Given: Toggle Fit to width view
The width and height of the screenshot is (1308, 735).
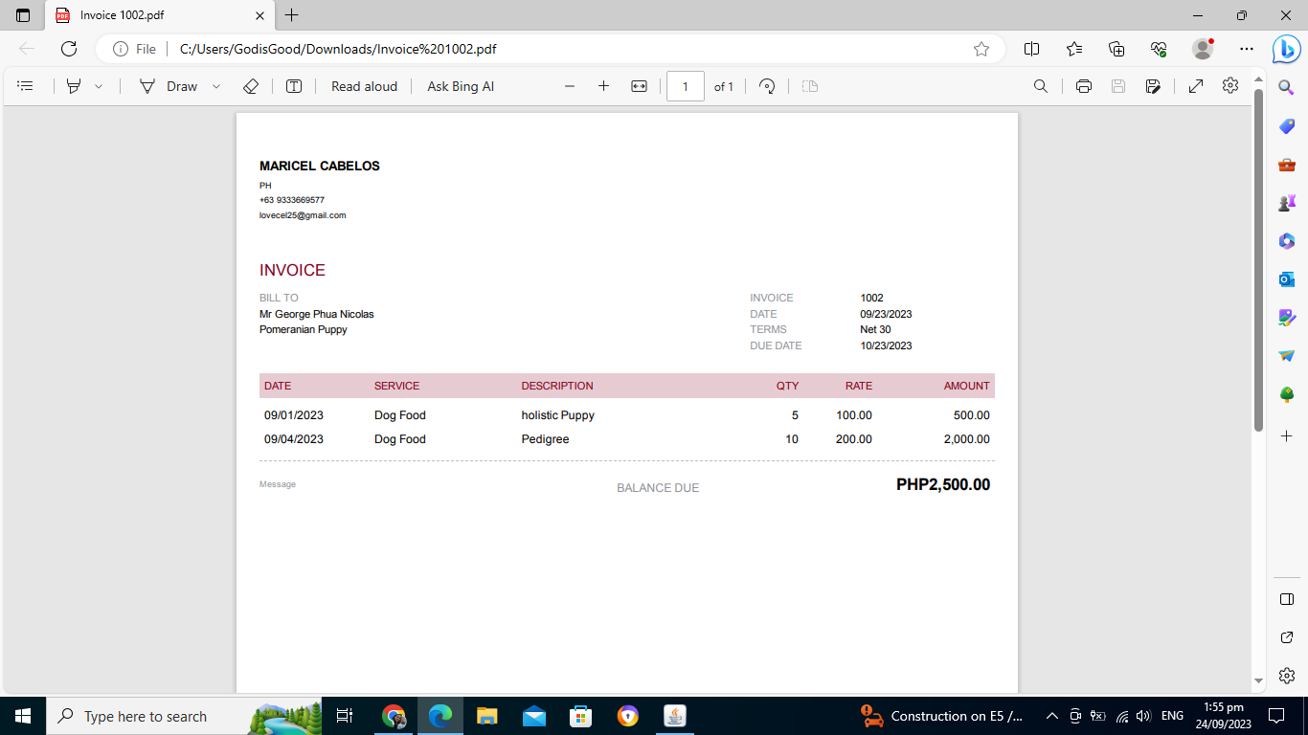Looking at the screenshot, I should (639, 86).
